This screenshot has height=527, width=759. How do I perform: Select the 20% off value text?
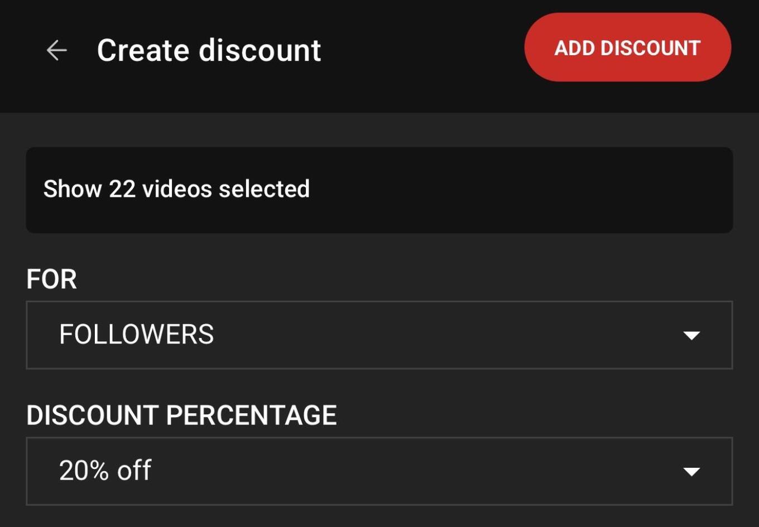(105, 471)
